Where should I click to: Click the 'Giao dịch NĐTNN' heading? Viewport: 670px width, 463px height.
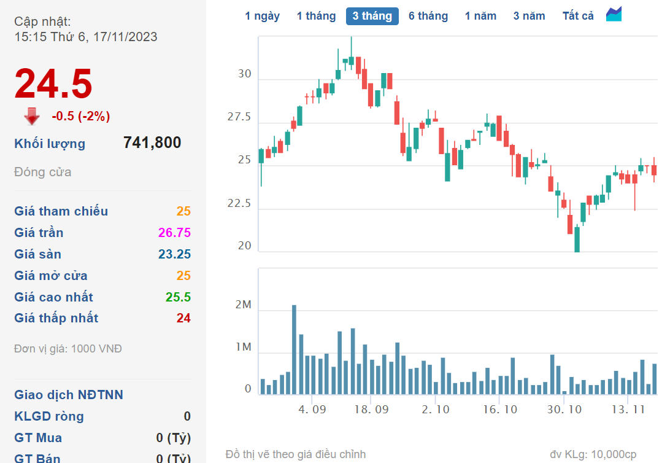pyautogui.click(x=69, y=395)
